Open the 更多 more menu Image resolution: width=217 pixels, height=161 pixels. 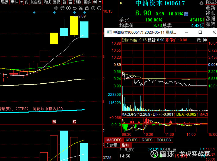coord(87,2)
